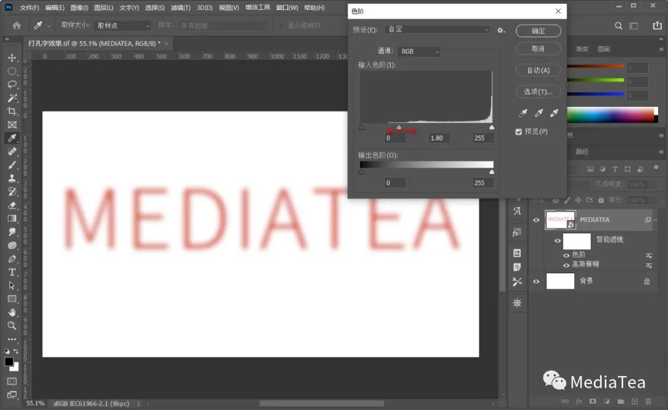Select the Gradient tool
668x410 pixels.
point(12,218)
